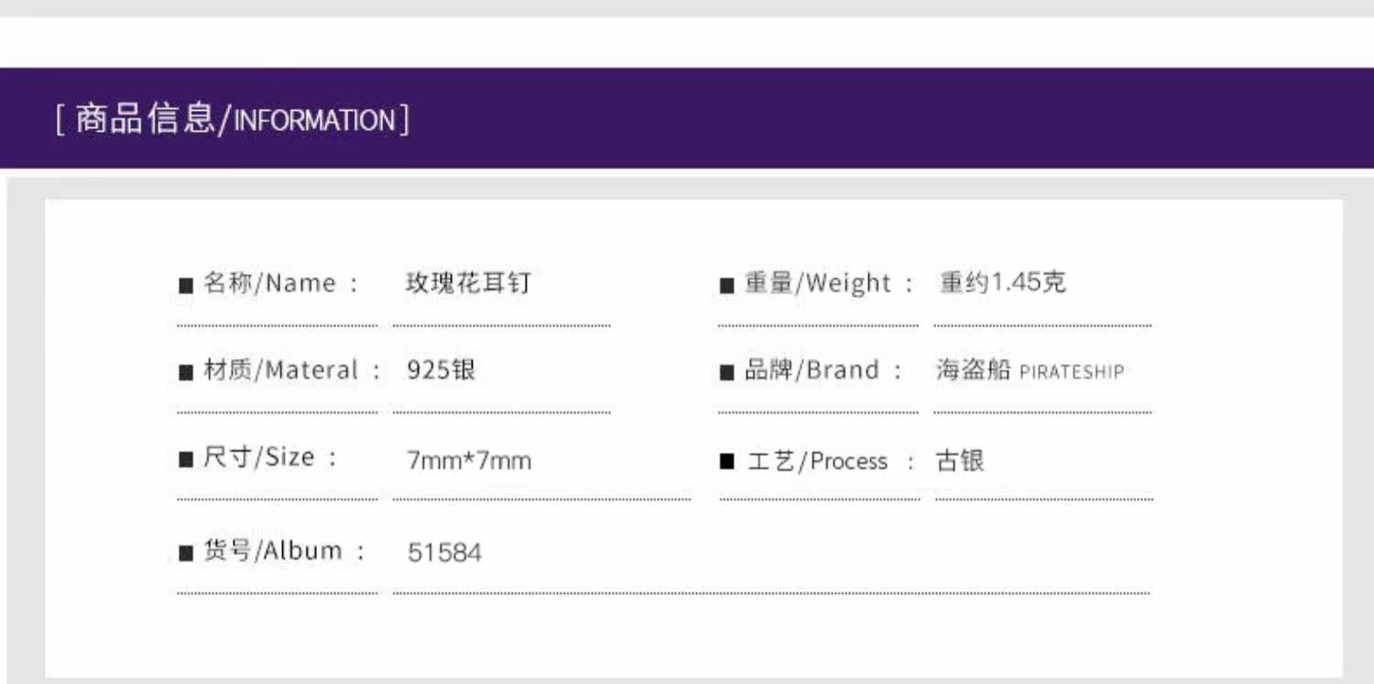Screen dimensions: 1374x684
Task: Click the square bullet before 名称/Name
Action: tap(186, 285)
